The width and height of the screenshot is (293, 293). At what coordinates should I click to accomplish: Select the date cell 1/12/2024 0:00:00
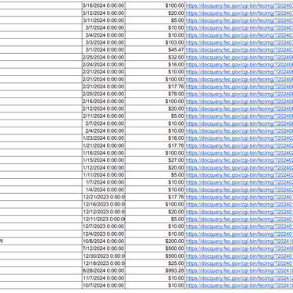click(x=104, y=167)
